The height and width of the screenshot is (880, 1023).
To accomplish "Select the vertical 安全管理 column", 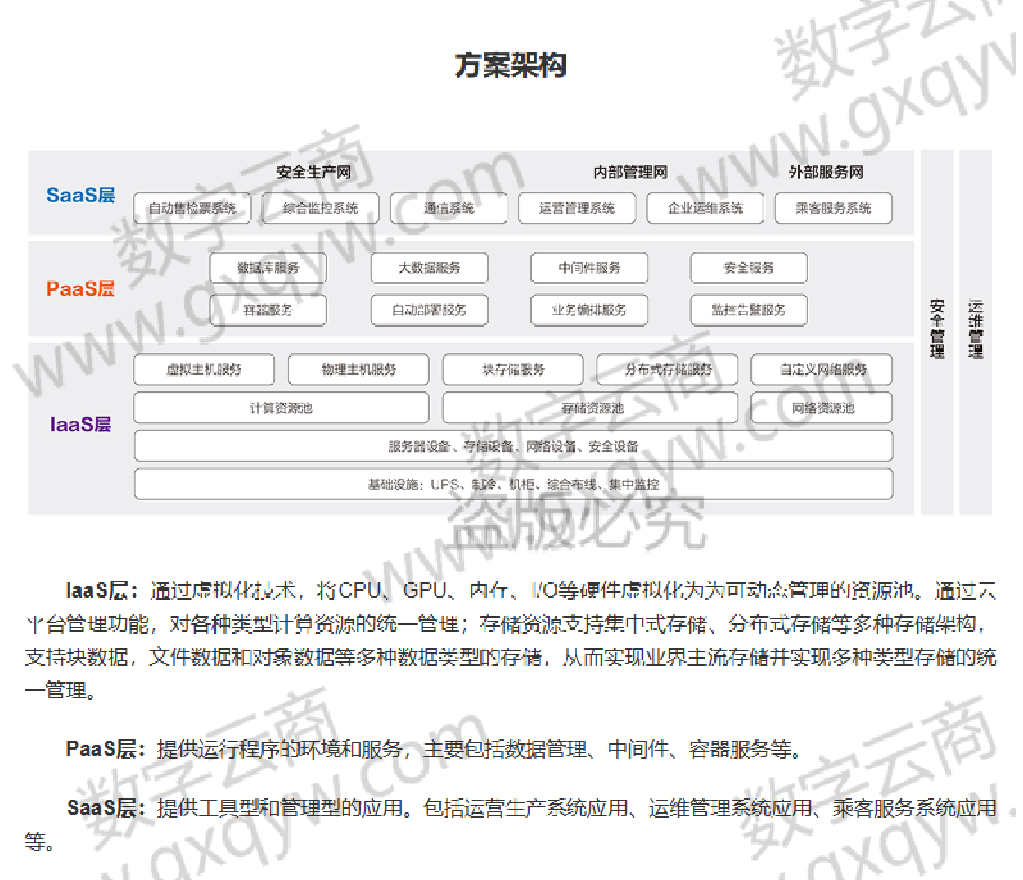I will [937, 332].
